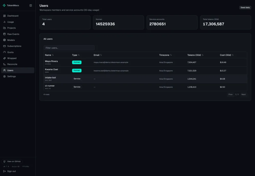Open the Dashboard menu item
Viewport: 255px width, 176px height.
click(18, 16)
